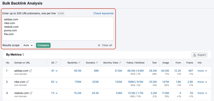Image resolution: width=214 pixels, height=101 pixels.
Task: Open reebok.com domains value 29.2K
Action: click(x=95, y=93)
